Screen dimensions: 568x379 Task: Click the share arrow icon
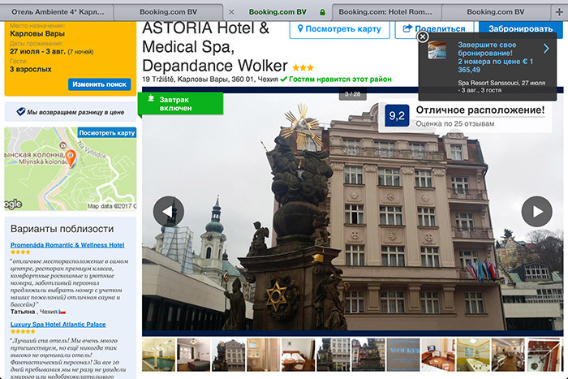[x=407, y=28]
